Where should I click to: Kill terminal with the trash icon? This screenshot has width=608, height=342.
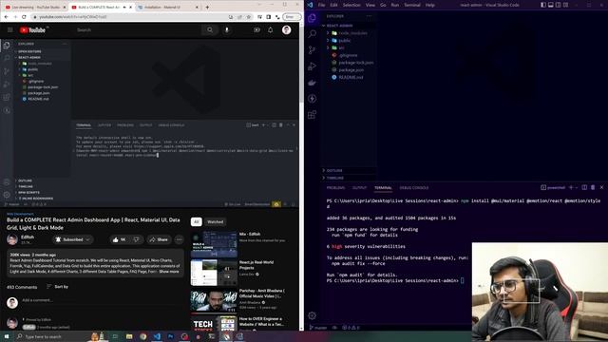(593, 188)
